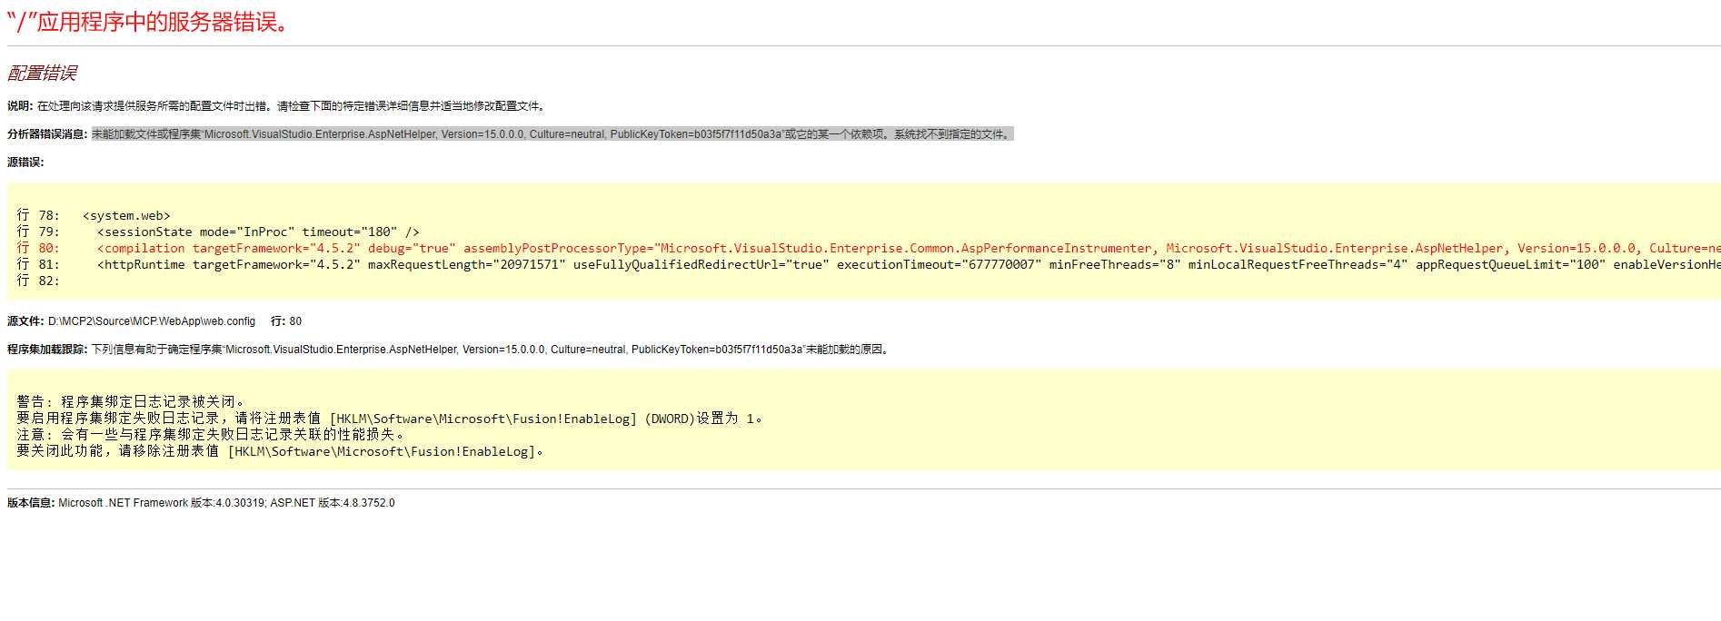Click the italic '配置错误' subheading
The width and height of the screenshot is (1721, 621).
point(42,73)
